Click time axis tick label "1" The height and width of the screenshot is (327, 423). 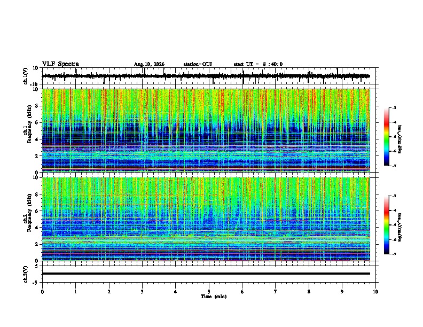point(75,292)
